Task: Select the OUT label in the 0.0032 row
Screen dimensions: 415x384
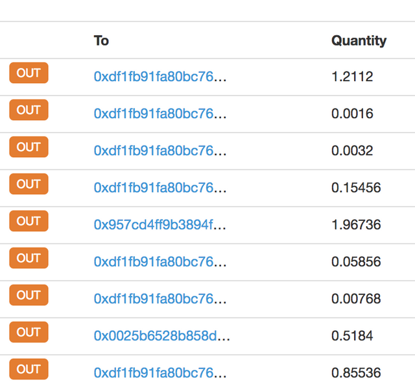Action: tap(29, 147)
